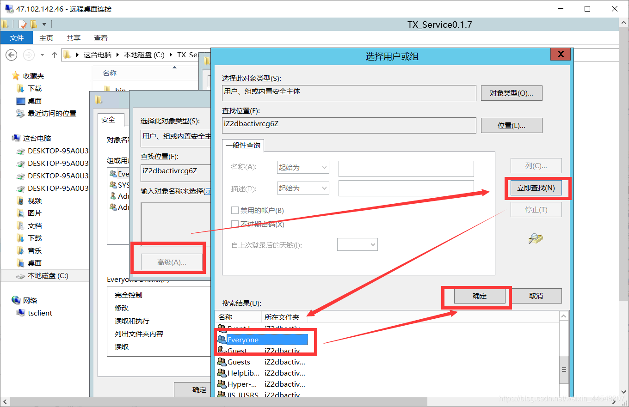Click the Hyper-... group icon in results
Viewport: 629px width, 407px height.
(222, 384)
